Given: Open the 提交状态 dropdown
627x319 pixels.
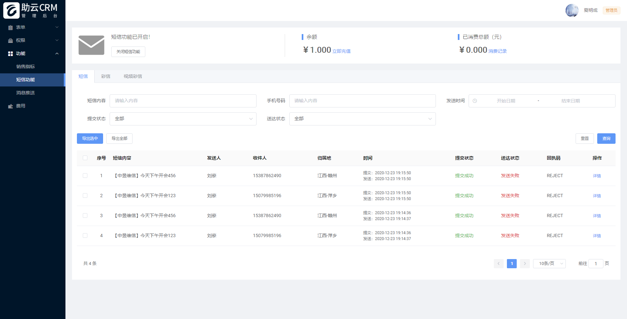Looking at the screenshot, I should [x=183, y=119].
